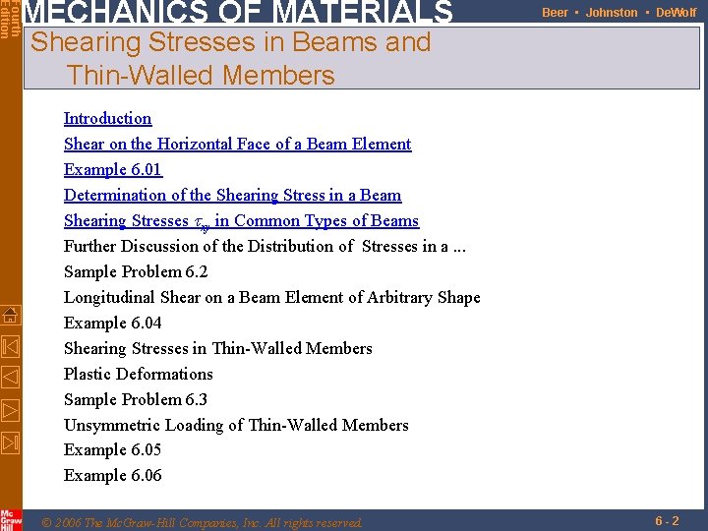Open Determination of the Shearing Stress link
This screenshot has width=708, height=531.
coord(232,195)
